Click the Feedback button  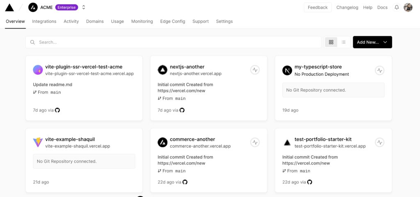pos(318,7)
